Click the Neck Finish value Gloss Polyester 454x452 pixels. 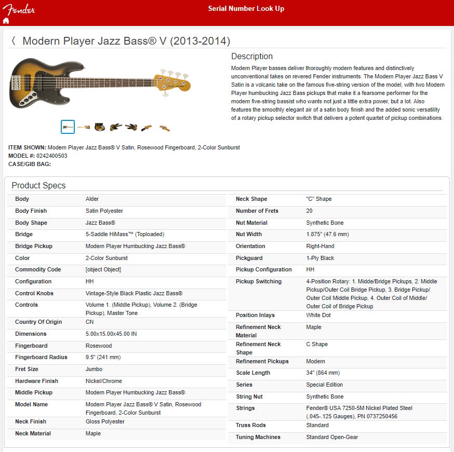[105, 421]
